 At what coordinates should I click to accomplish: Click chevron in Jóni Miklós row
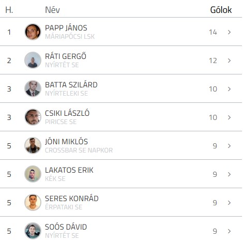pyautogui.click(x=229, y=146)
